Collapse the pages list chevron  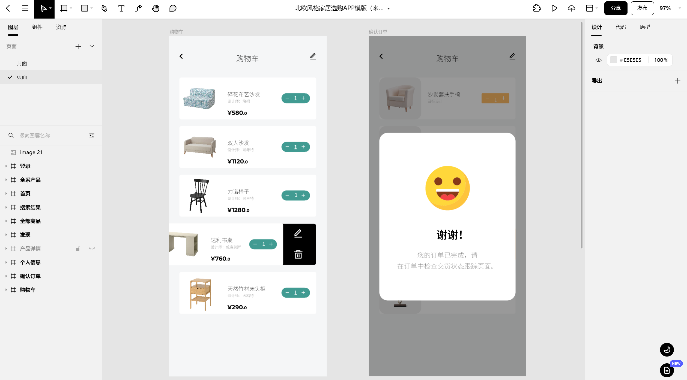(92, 46)
